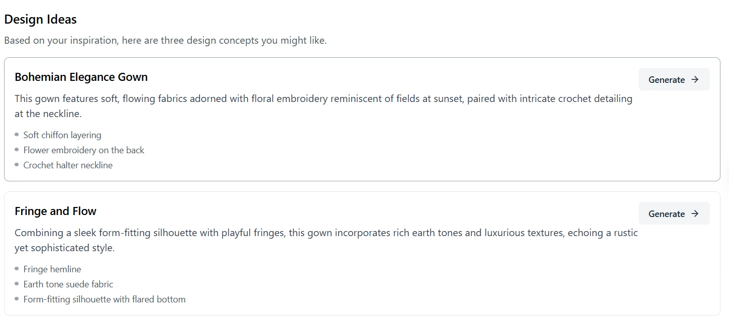Click the scrollbar on the right edge

pyautogui.click(x=726, y=161)
